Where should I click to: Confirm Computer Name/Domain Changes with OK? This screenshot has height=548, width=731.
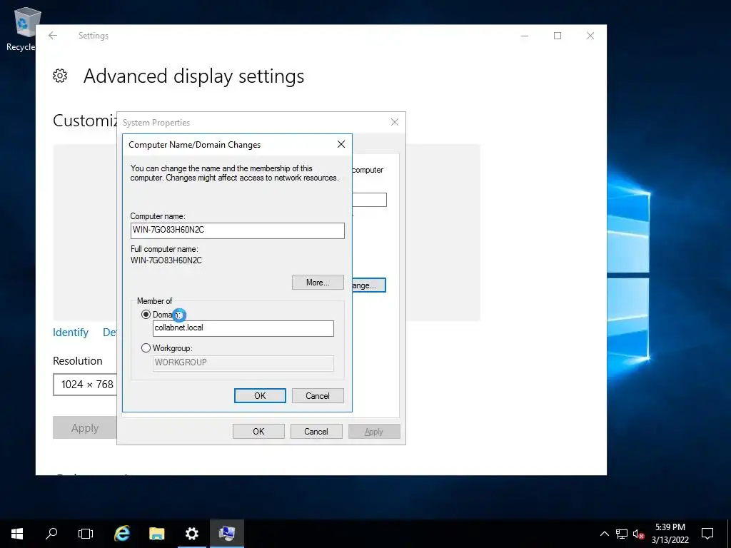pyautogui.click(x=260, y=395)
